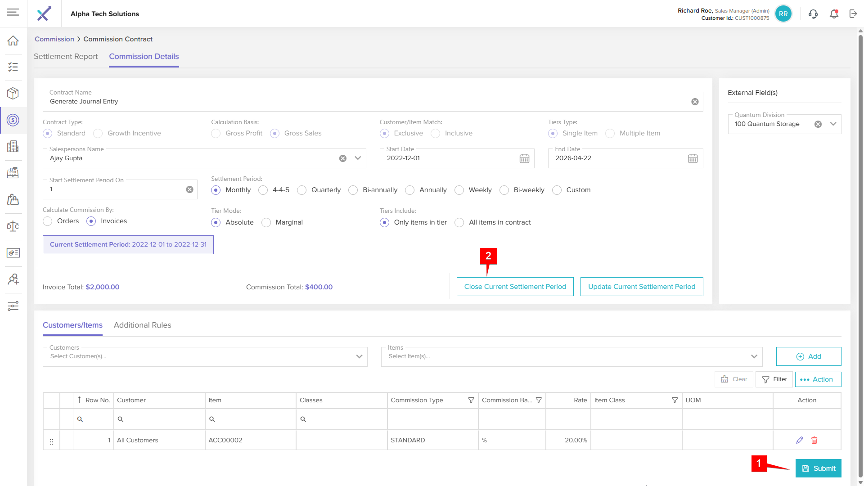
Task: Open the Start Date calendar picker
Action: 524,158
